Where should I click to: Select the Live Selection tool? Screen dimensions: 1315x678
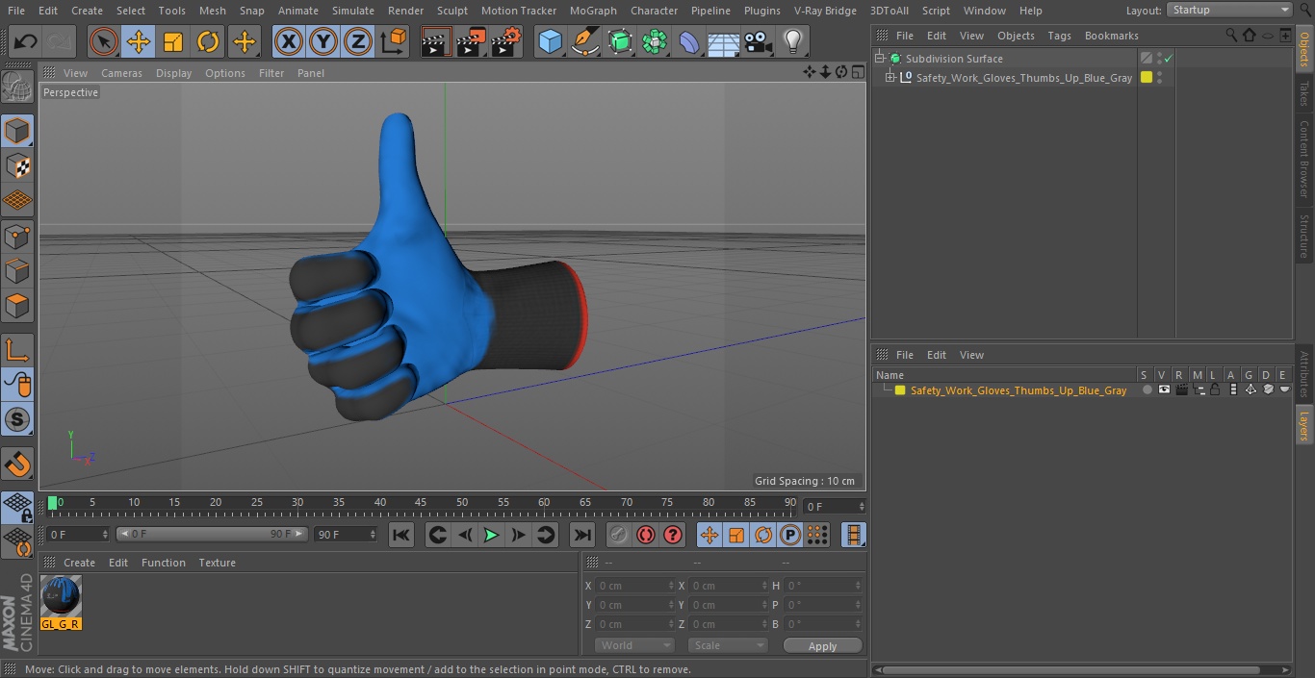pos(103,42)
